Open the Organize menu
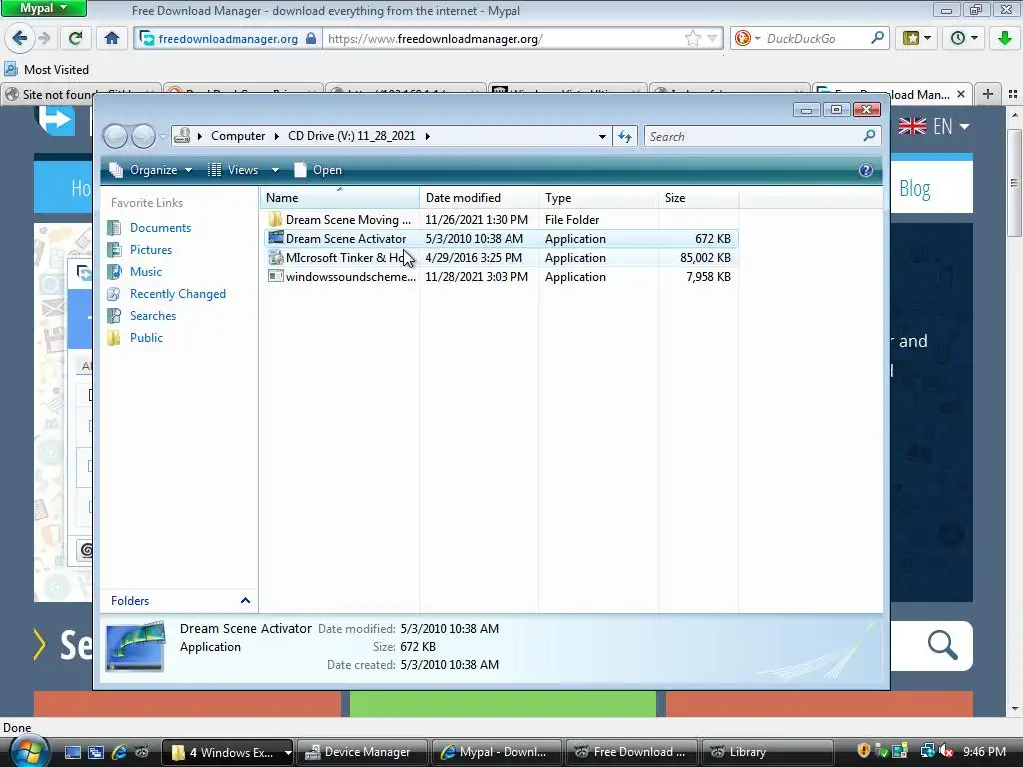 151,170
